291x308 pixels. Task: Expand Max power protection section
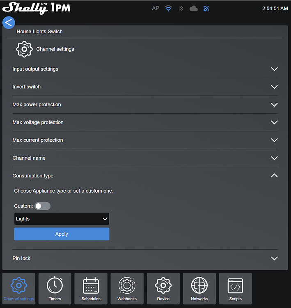[145, 104]
